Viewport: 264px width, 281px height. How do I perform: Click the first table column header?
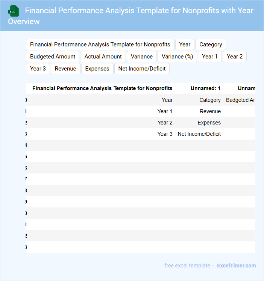(102, 88)
